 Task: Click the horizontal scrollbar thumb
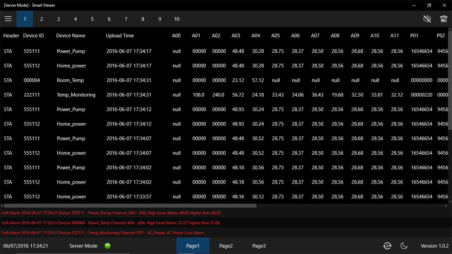[x=130, y=206]
